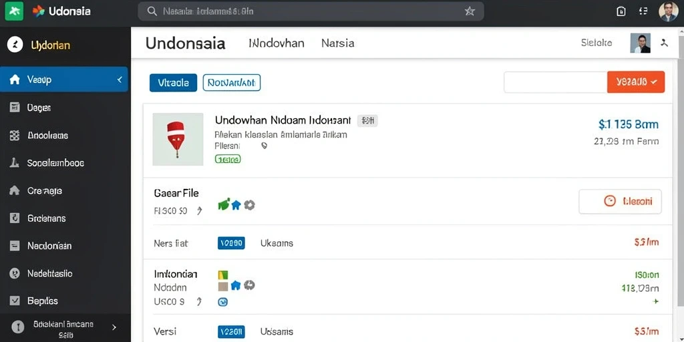Screen dimensions: 684x342
Task: Click the person icon beside header avatar
Action: coord(665,43)
